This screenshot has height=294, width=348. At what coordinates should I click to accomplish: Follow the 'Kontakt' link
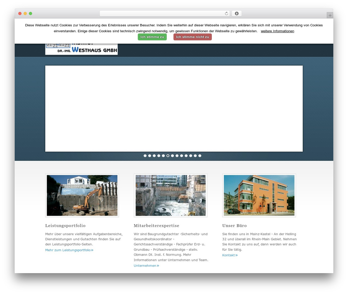point(230,255)
